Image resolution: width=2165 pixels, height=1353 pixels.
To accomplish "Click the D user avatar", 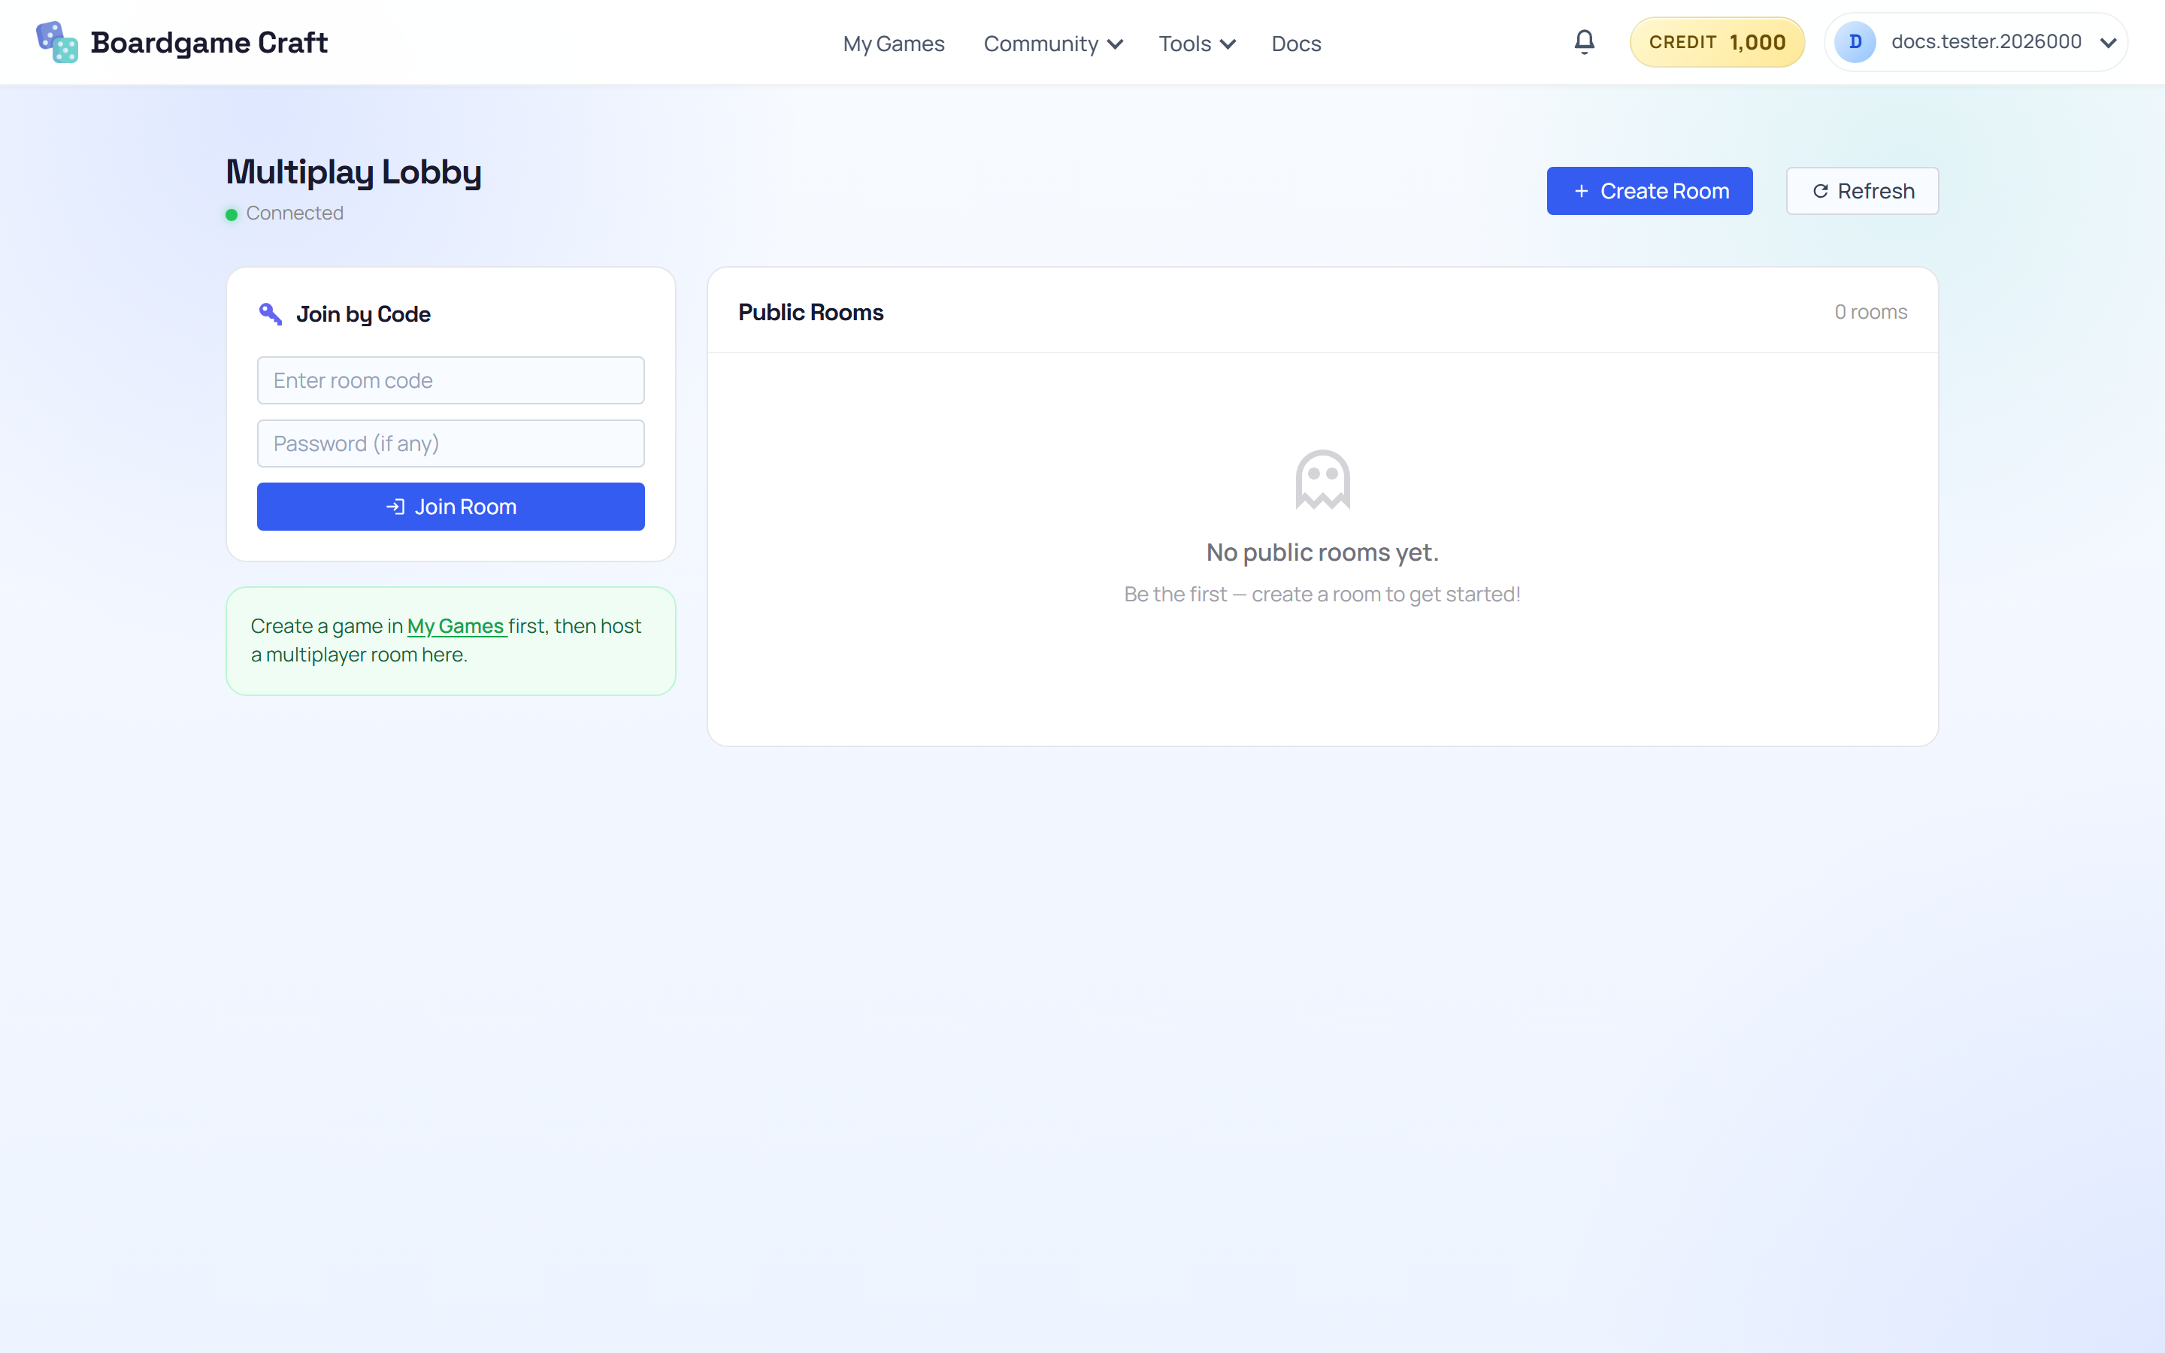I will pyautogui.click(x=1855, y=42).
